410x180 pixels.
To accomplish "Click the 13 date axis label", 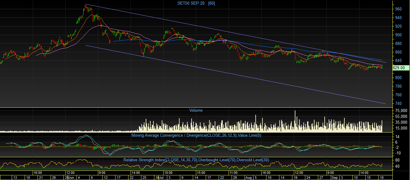I will click(15, 178).
